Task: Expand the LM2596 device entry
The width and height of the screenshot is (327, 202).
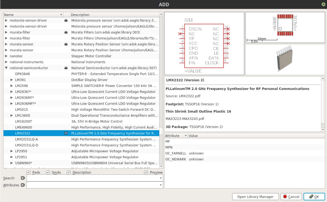Action: coord(11,86)
